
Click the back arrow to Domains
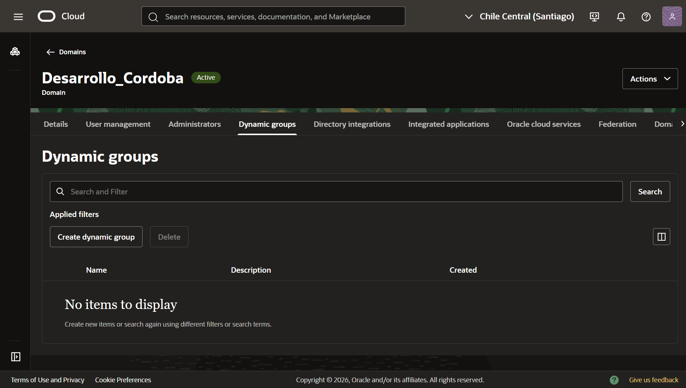point(50,52)
